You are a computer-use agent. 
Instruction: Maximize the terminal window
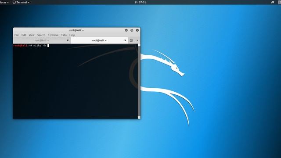(132, 30)
